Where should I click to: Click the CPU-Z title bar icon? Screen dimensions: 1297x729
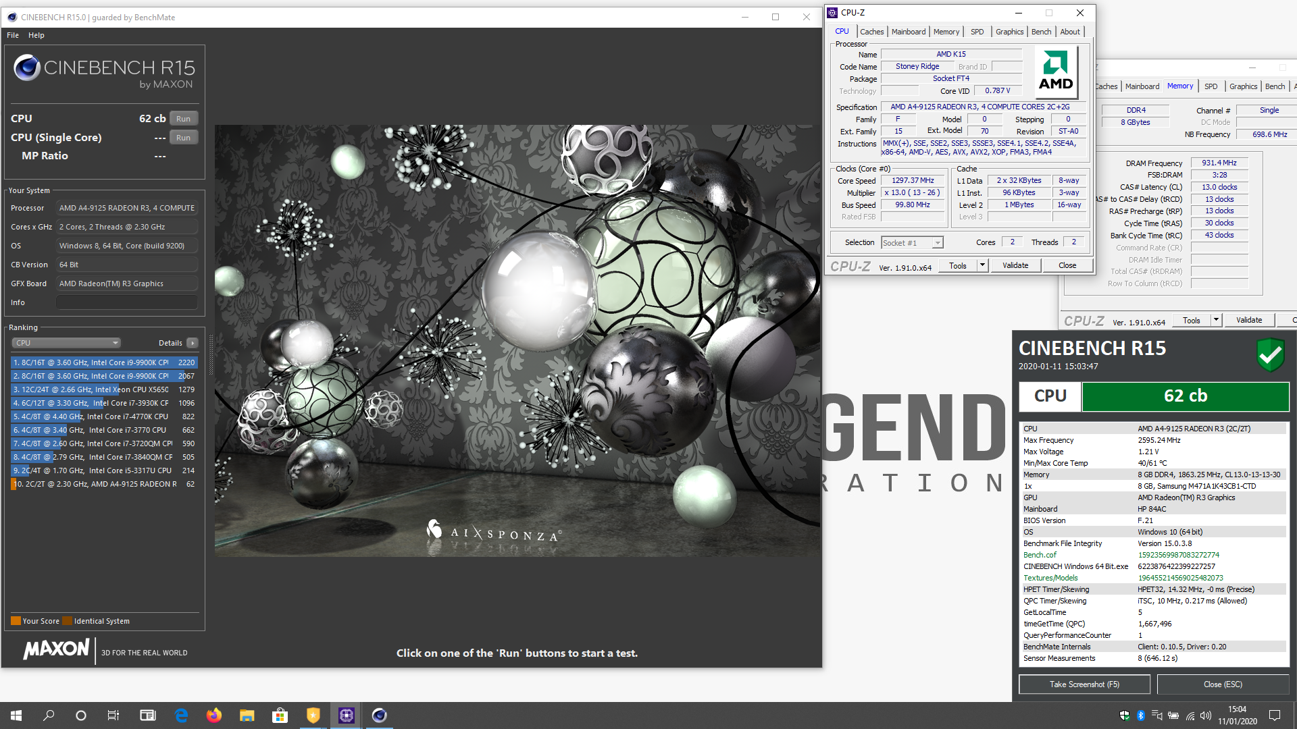pos(833,13)
